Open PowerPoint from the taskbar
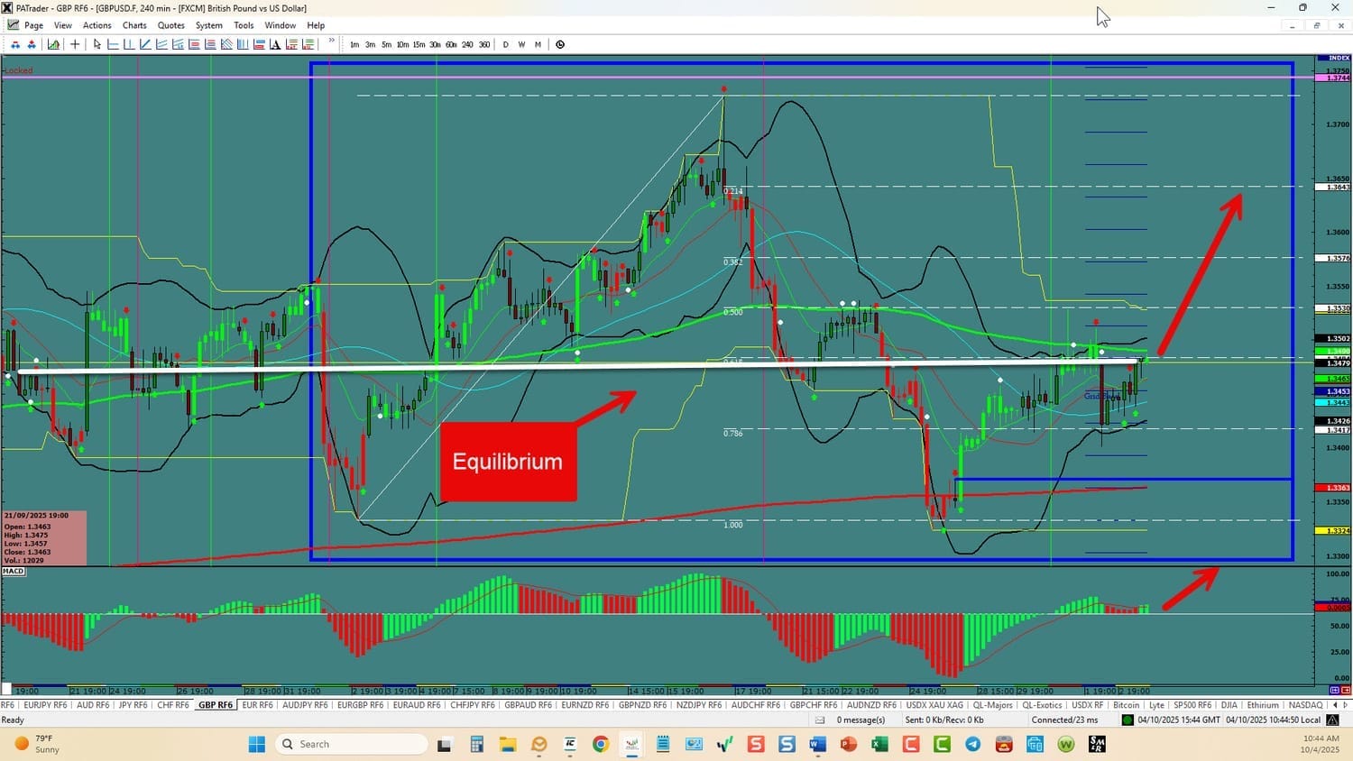 849,744
